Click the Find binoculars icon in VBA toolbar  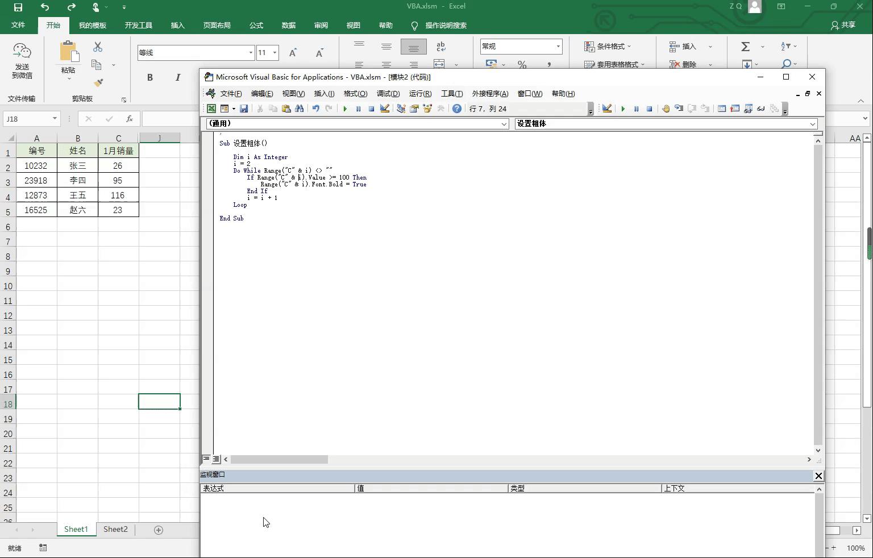(x=300, y=109)
